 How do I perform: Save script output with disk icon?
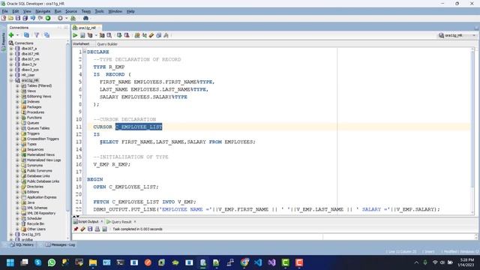pyautogui.click(x=90, y=229)
